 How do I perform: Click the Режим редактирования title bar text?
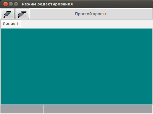tap(47, 4)
